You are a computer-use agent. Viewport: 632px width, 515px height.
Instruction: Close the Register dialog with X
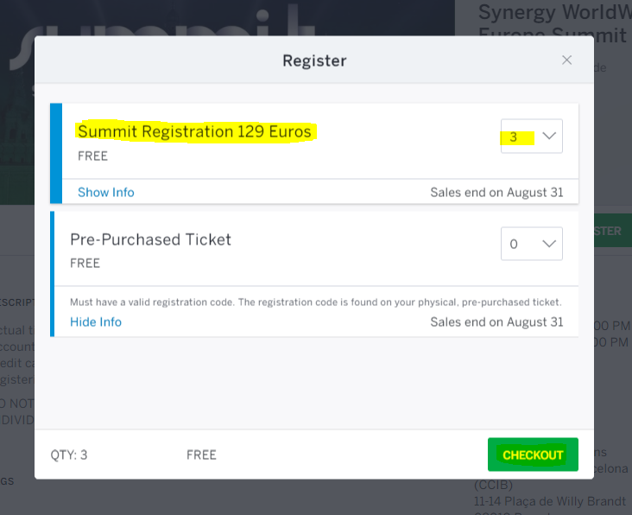tap(566, 60)
